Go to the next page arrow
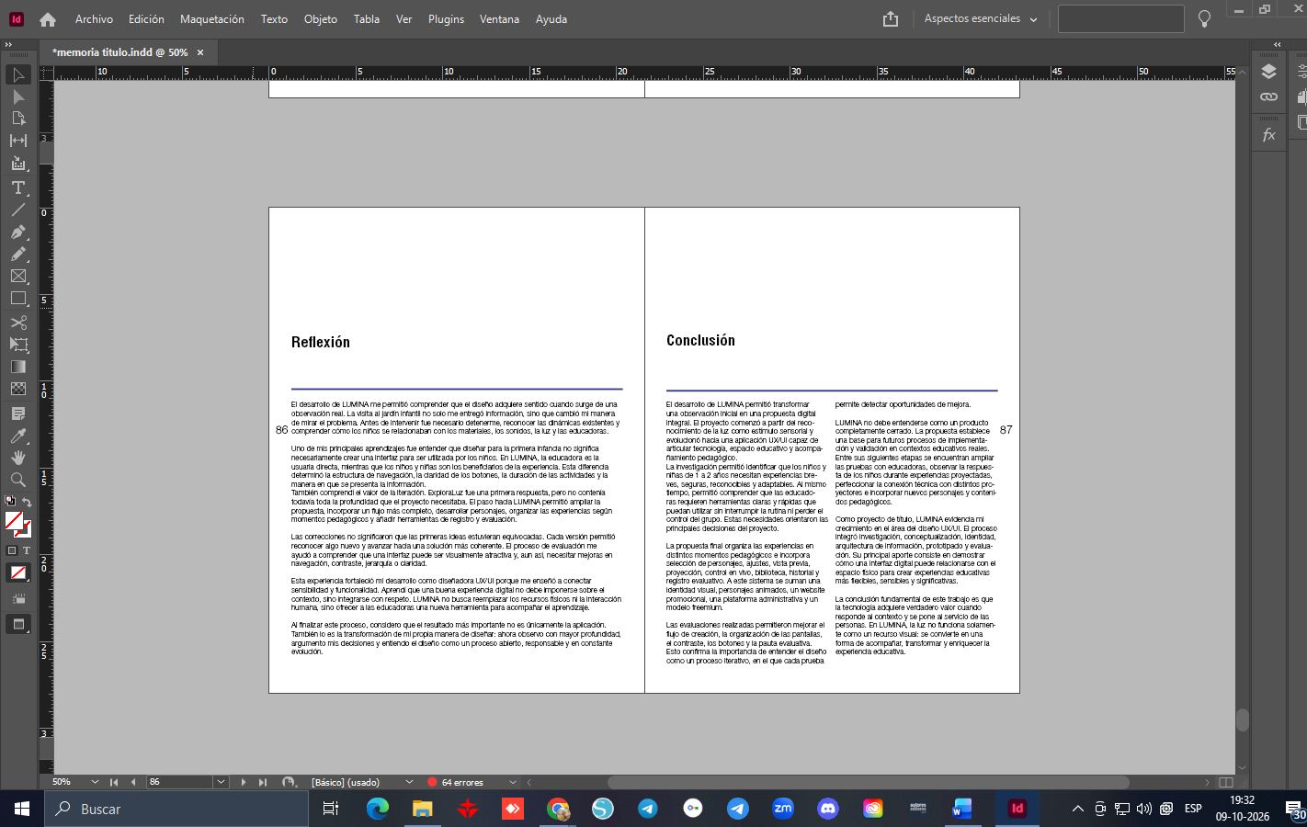The width and height of the screenshot is (1307, 827). click(x=243, y=782)
